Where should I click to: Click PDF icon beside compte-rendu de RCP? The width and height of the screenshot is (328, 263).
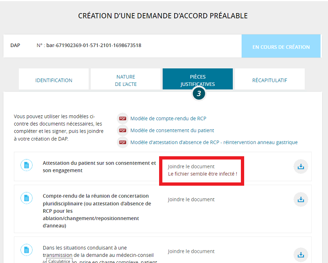(x=122, y=119)
